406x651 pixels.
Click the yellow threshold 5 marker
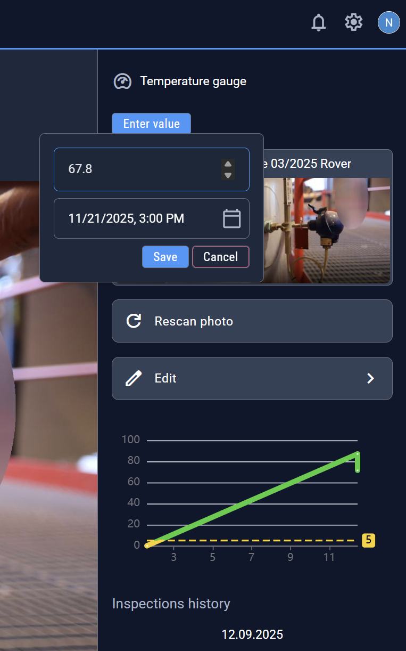pos(369,541)
